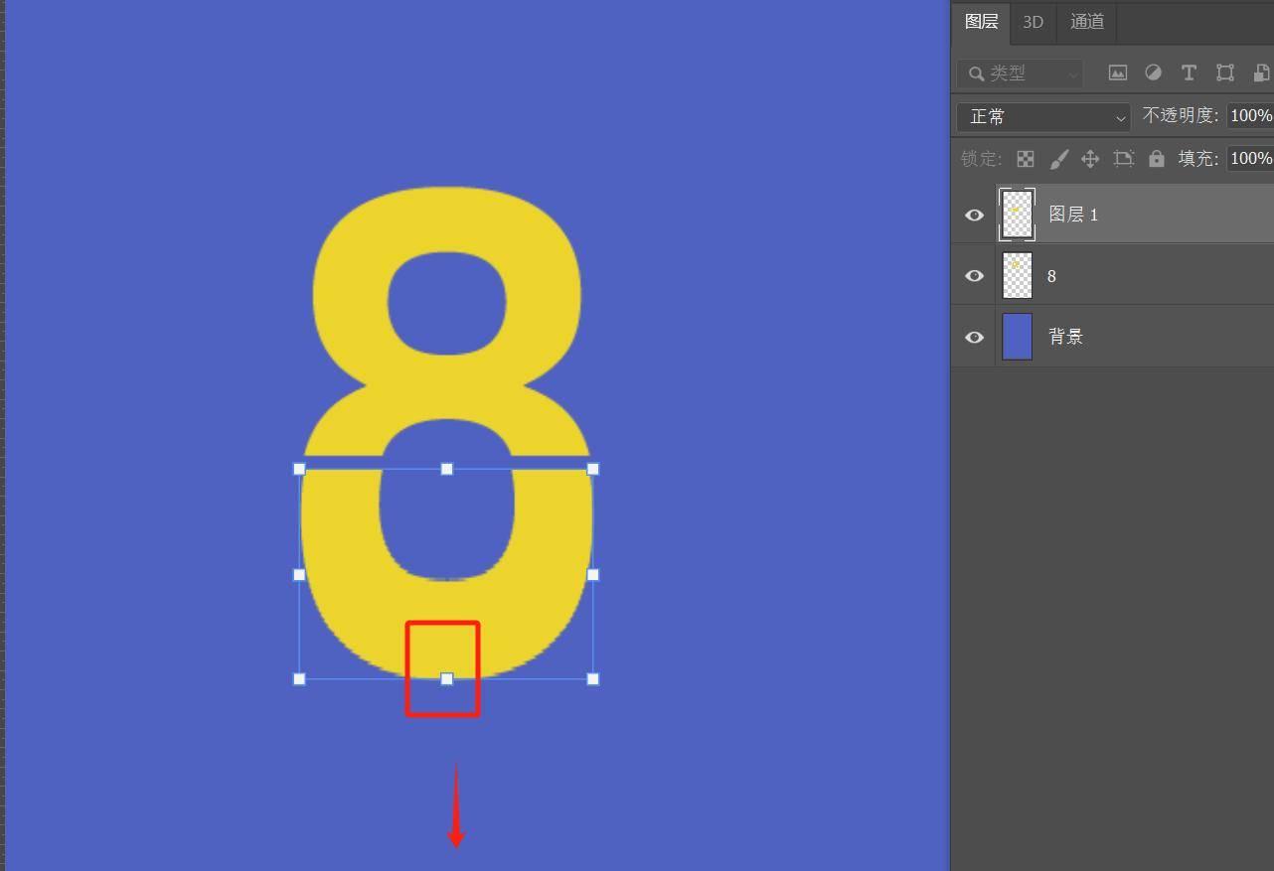Hide the 背景 layer
Viewport: 1274px width, 871px height.
click(974, 338)
